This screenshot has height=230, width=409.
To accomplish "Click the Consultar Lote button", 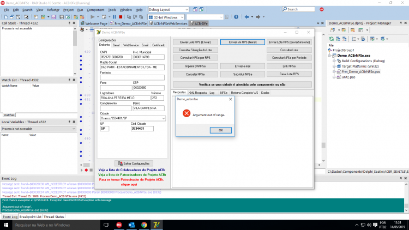I will click(289, 50).
